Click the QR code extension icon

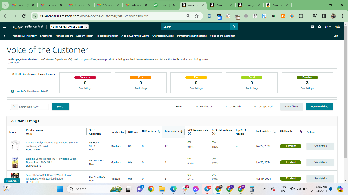point(255,16)
